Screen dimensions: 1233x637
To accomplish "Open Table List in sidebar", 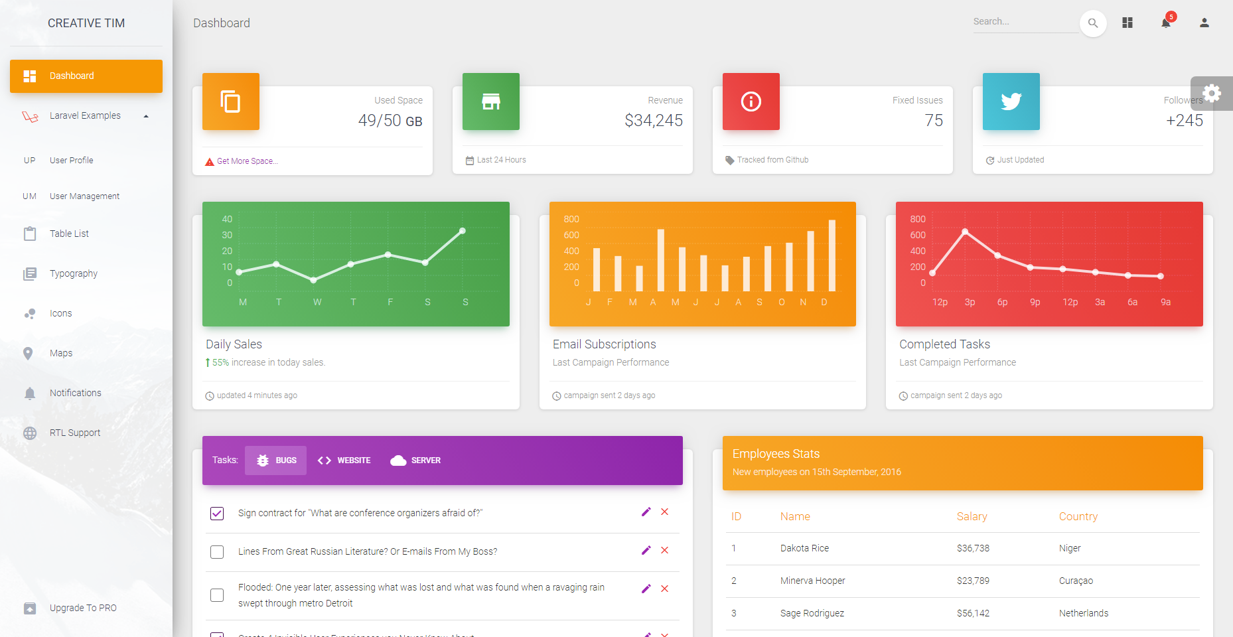I will click(69, 234).
